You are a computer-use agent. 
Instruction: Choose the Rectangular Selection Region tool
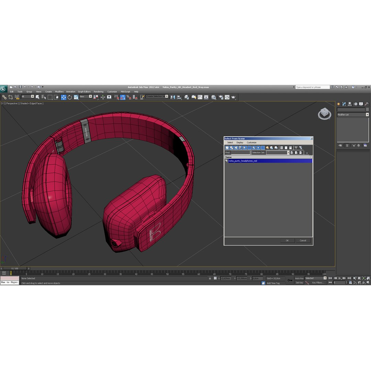[x=50, y=97]
